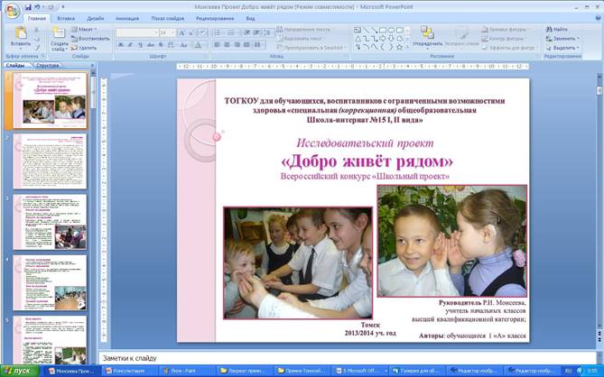The image size is (604, 377).
Task: Clear formatting with the eraser icon
Action: click(x=202, y=32)
